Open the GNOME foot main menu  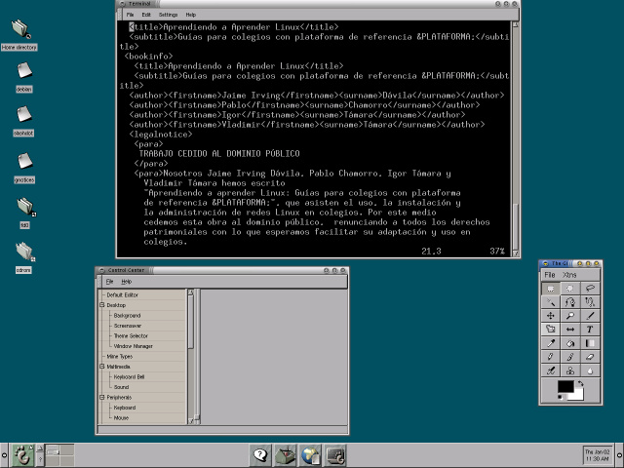pyautogui.click(x=20, y=454)
